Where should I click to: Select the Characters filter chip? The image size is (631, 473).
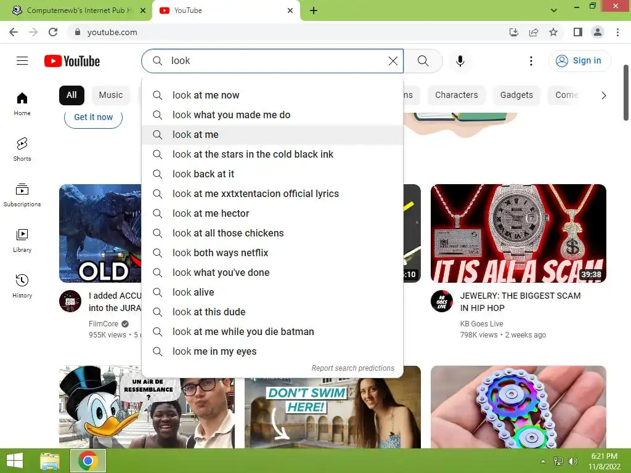coord(457,95)
